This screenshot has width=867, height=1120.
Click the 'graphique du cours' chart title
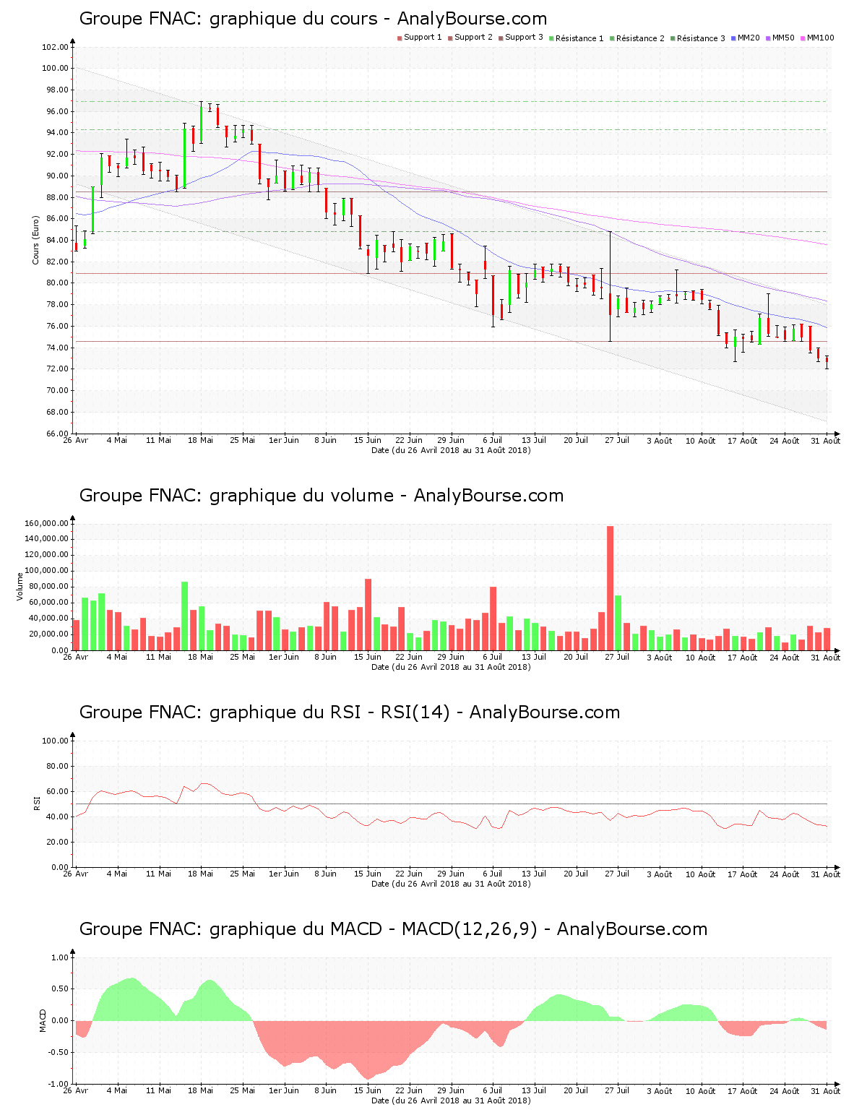click(x=313, y=19)
